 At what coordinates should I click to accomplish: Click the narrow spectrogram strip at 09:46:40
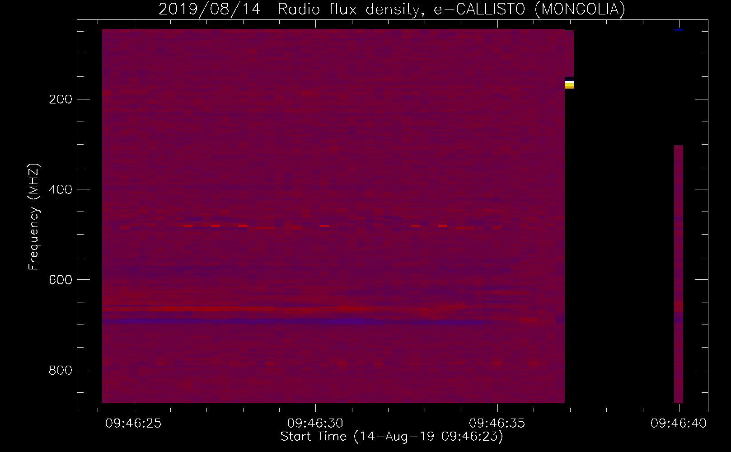click(x=678, y=274)
